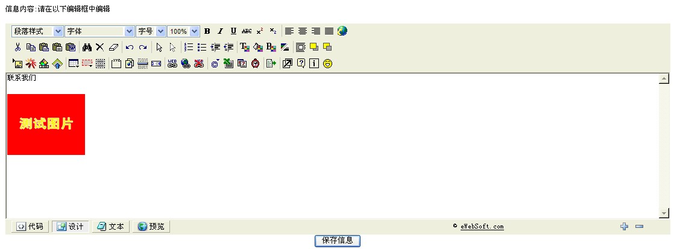Paste from Word document icon

click(x=71, y=47)
